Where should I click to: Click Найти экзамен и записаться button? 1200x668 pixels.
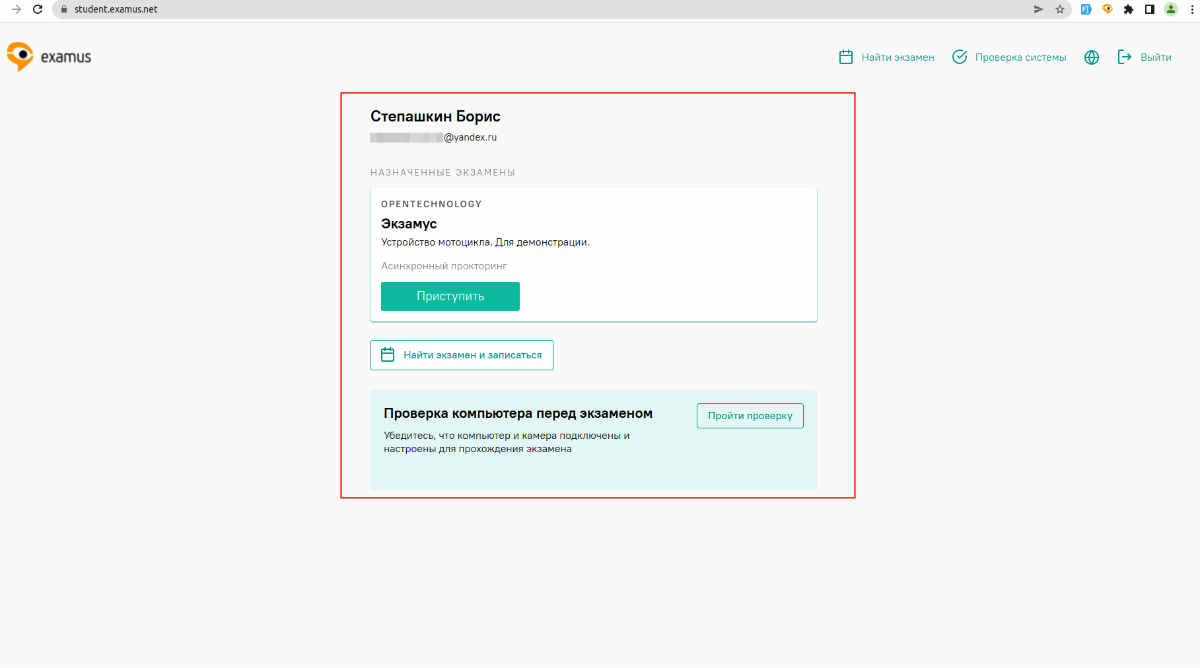point(462,355)
